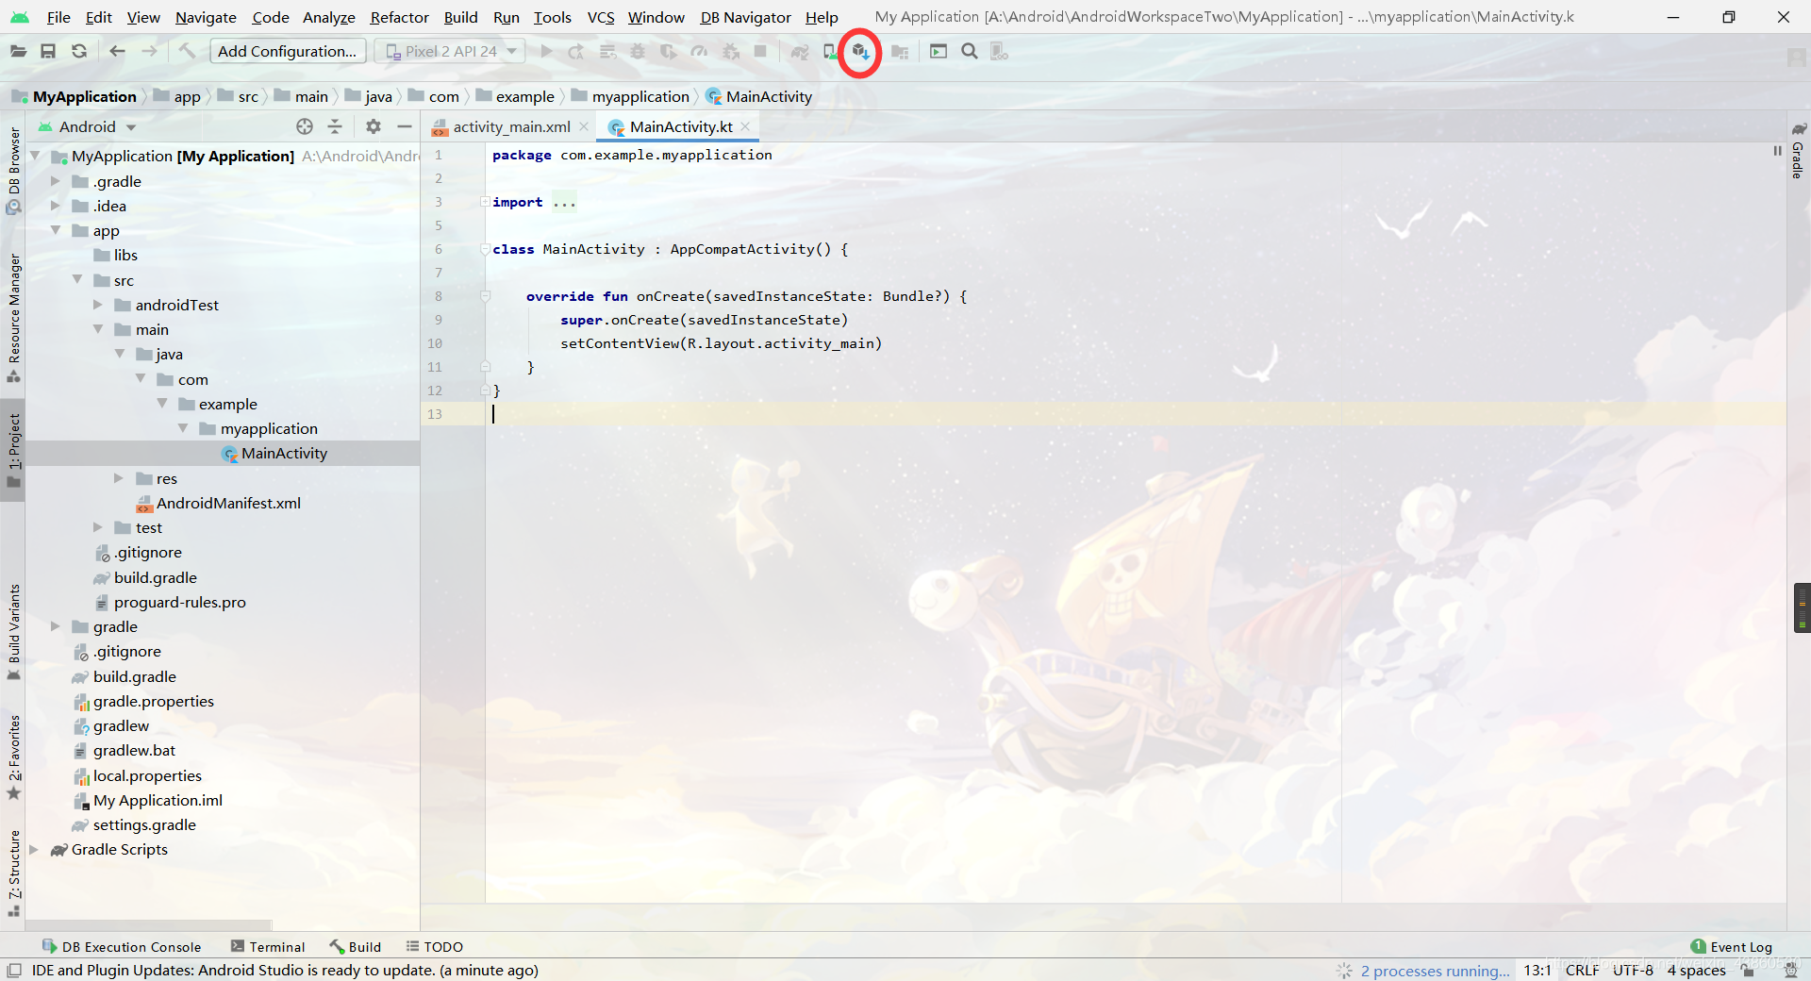Sync Project with Gradle Files icon
The height and width of the screenshot is (981, 1811).
click(800, 51)
